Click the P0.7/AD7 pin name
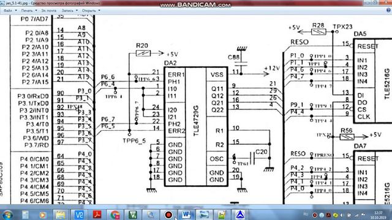 (34, 19)
